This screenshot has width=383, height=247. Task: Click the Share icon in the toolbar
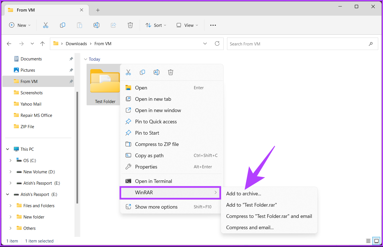(x=113, y=25)
